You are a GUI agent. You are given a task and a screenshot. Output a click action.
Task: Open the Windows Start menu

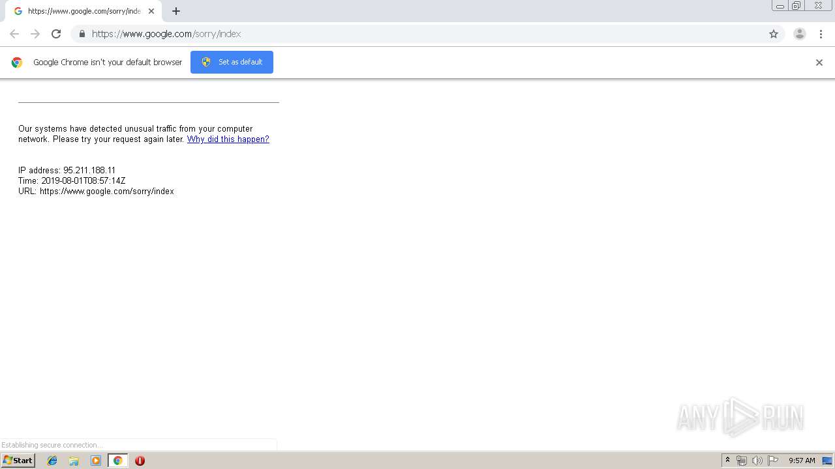click(18, 461)
